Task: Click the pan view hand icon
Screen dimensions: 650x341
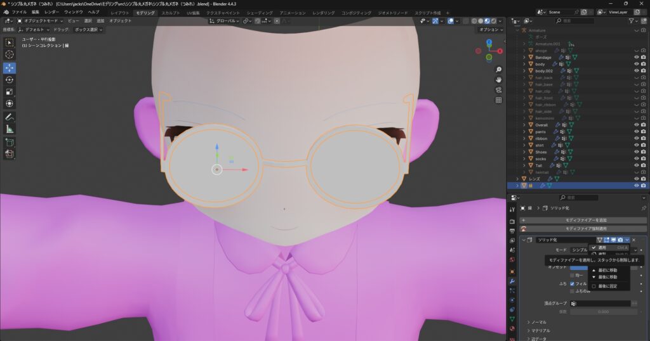Action: click(499, 79)
